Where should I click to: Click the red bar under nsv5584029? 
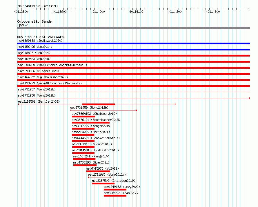[x=83, y=135]
